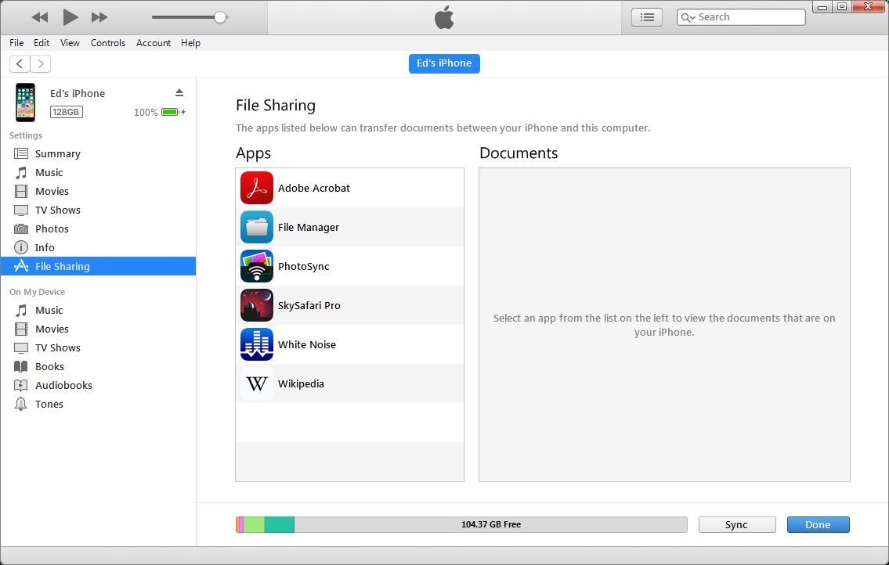Click the Done button
This screenshot has width=889, height=565.
pyautogui.click(x=818, y=524)
